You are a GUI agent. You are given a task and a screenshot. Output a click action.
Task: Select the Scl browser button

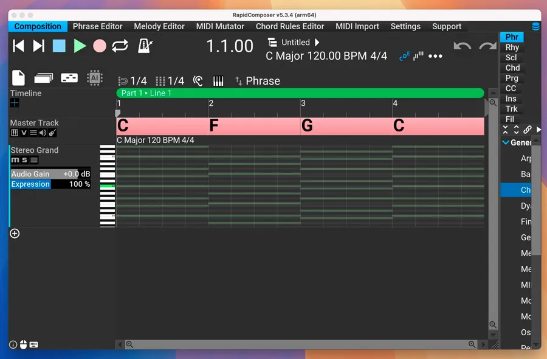[512, 57]
